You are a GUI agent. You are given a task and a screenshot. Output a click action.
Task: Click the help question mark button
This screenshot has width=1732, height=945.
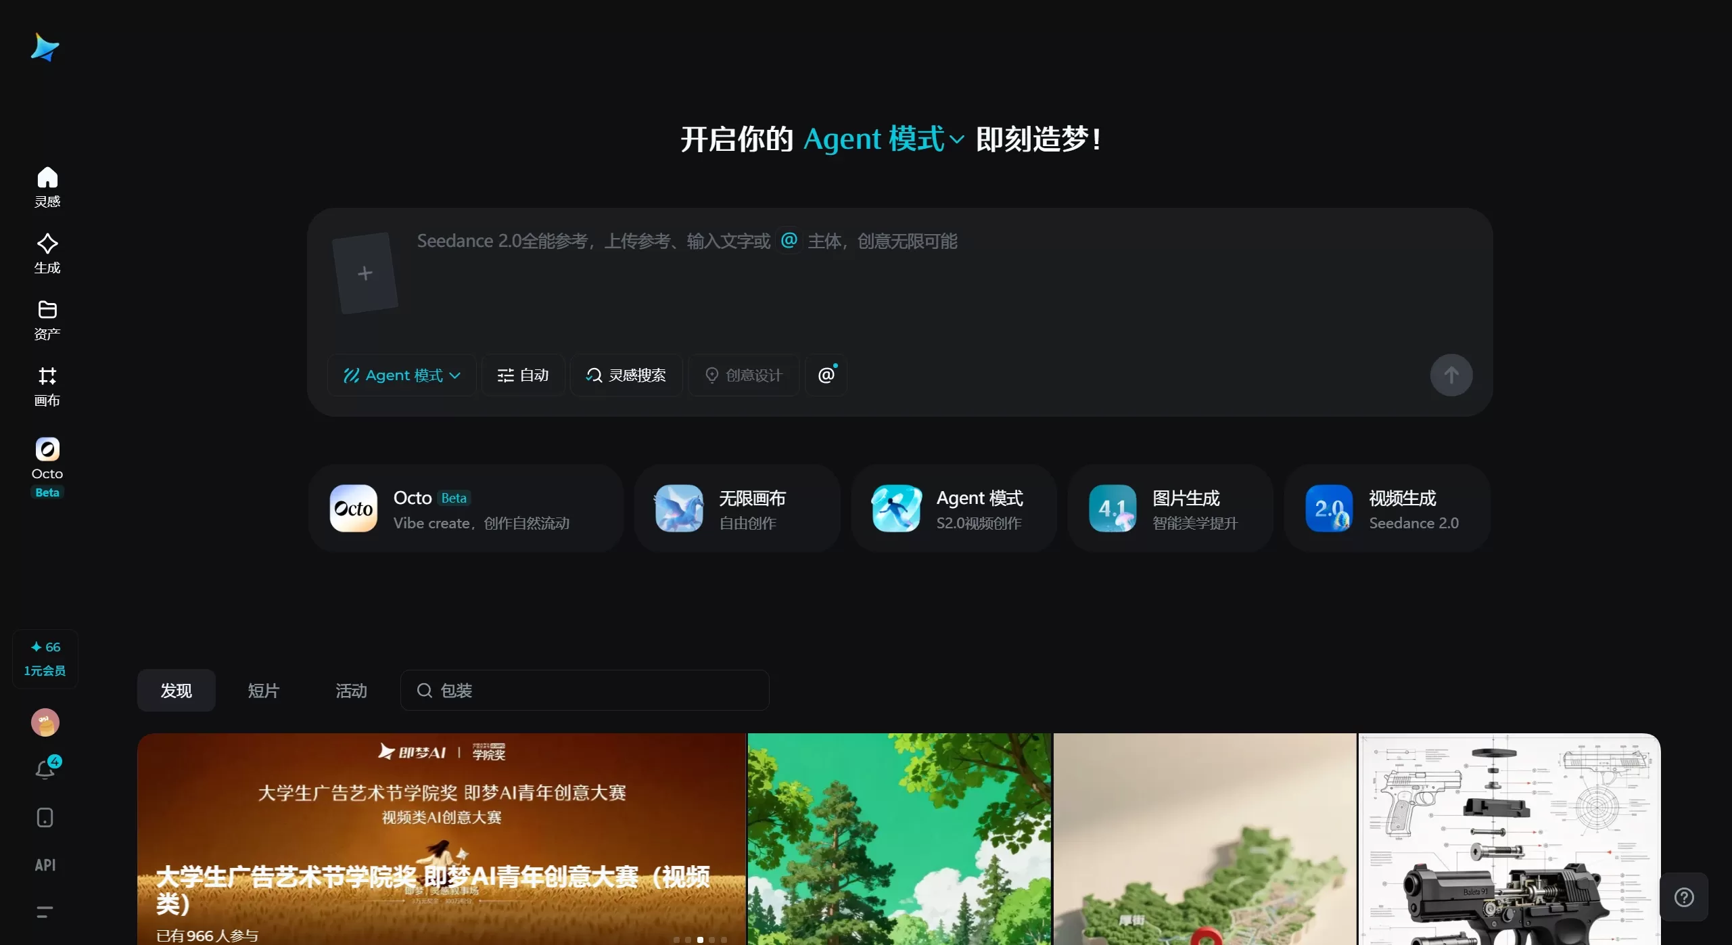(x=1684, y=897)
